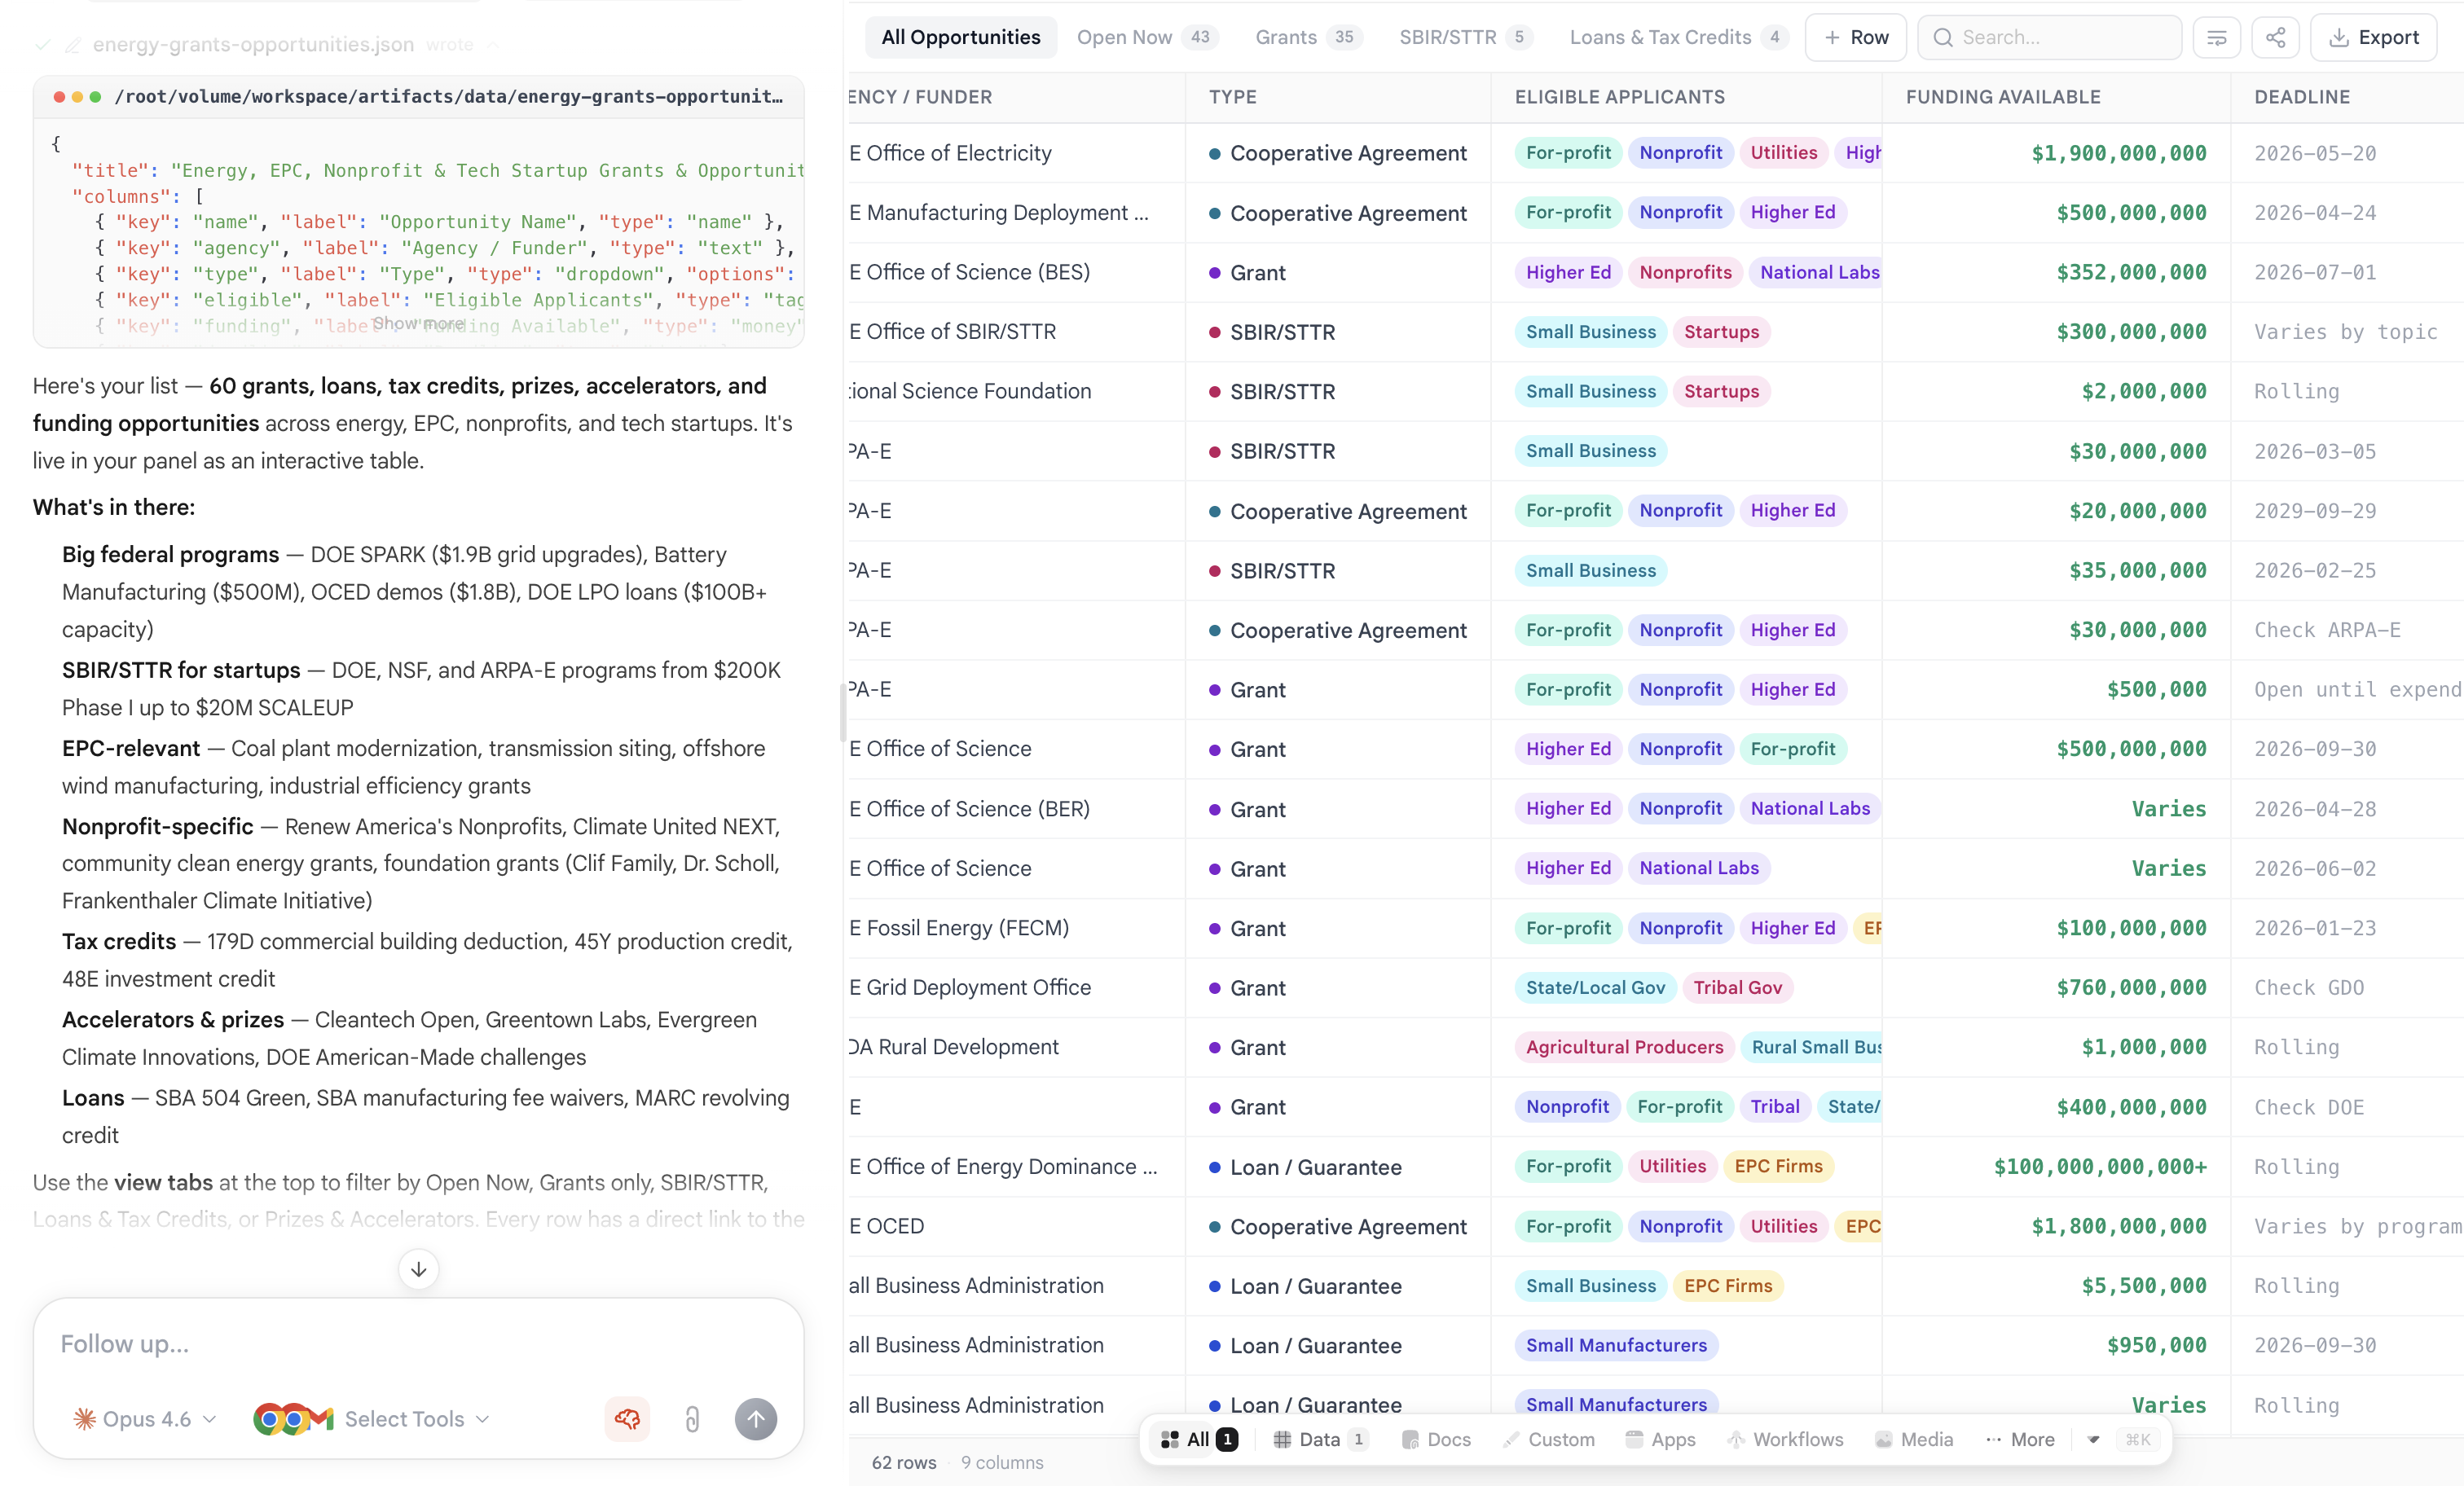Switch to the Open Now tab
Image resolution: width=2464 pixels, height=1486 pixels.
pyautogui.click(x=1124, y=38)
